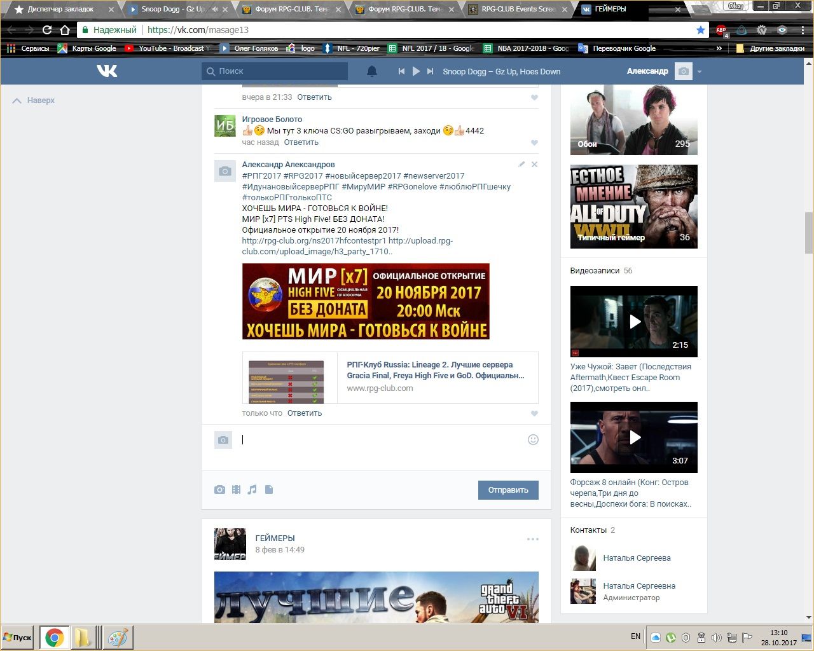Open the emoji smiley picker
The width and height of the screenshot is (814, 651).
click(x=533, y=439)
